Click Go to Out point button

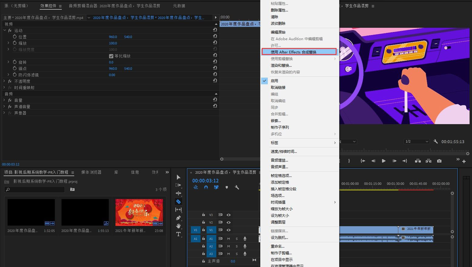tap(405, 161)
